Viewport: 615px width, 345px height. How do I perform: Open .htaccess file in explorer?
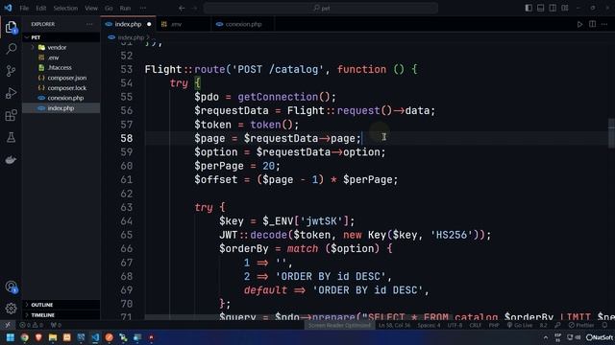pyautogui.click(x=61, y=68)
